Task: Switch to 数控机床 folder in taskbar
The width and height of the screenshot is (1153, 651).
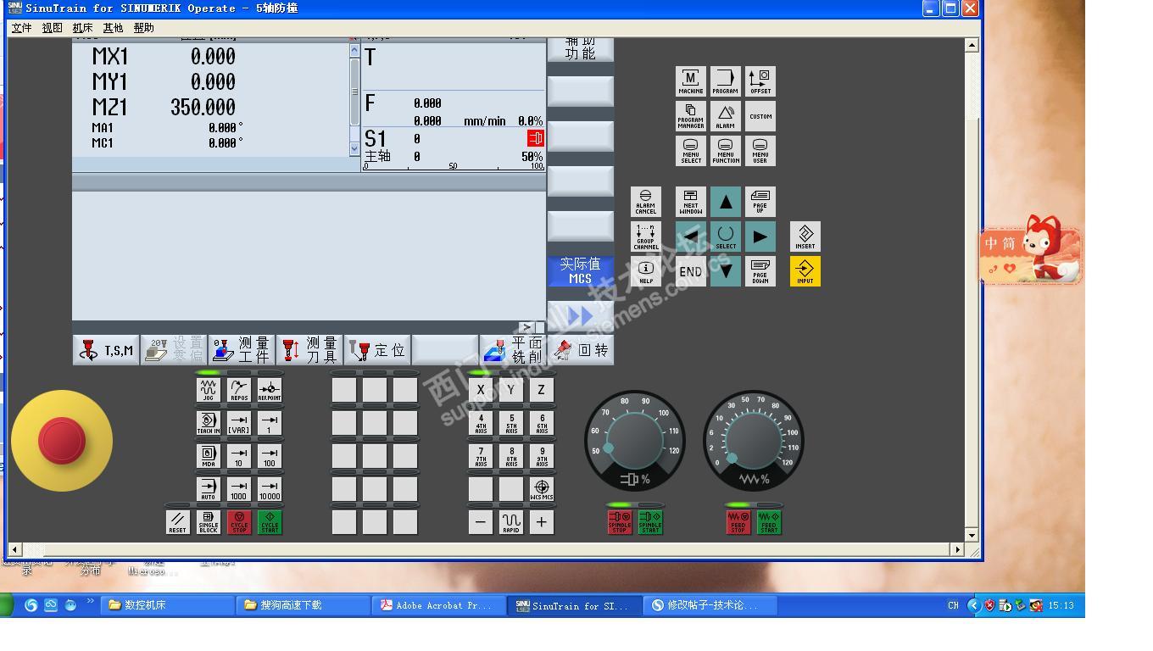Action: pyautogui.click(x=168, y=605)
